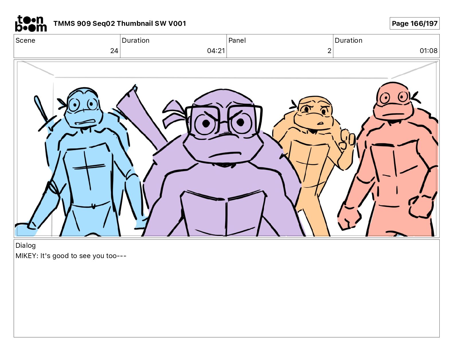The width and height of the screenshot is (454, 351).
Task: Select the scene number '24'
Action: [114, 51]
